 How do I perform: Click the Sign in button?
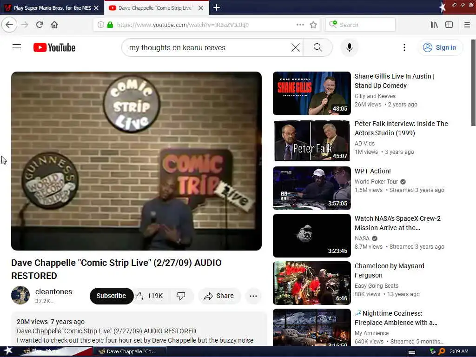tap(440, 48)
